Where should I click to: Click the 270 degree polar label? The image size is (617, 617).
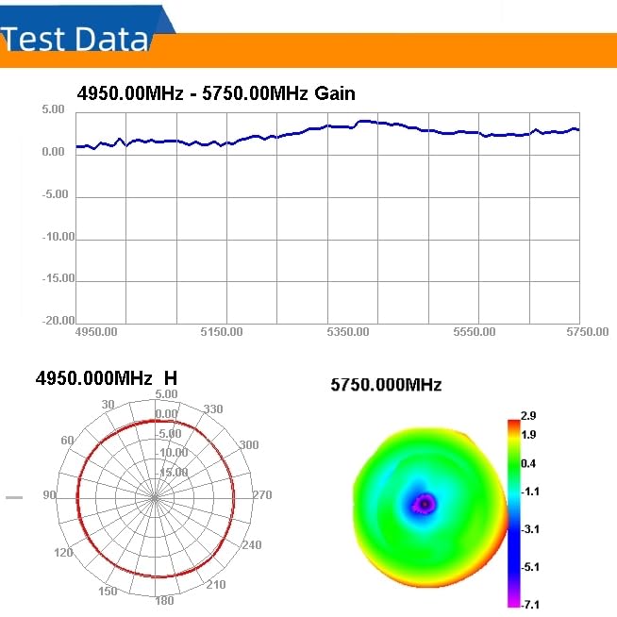tap(262, 494)
